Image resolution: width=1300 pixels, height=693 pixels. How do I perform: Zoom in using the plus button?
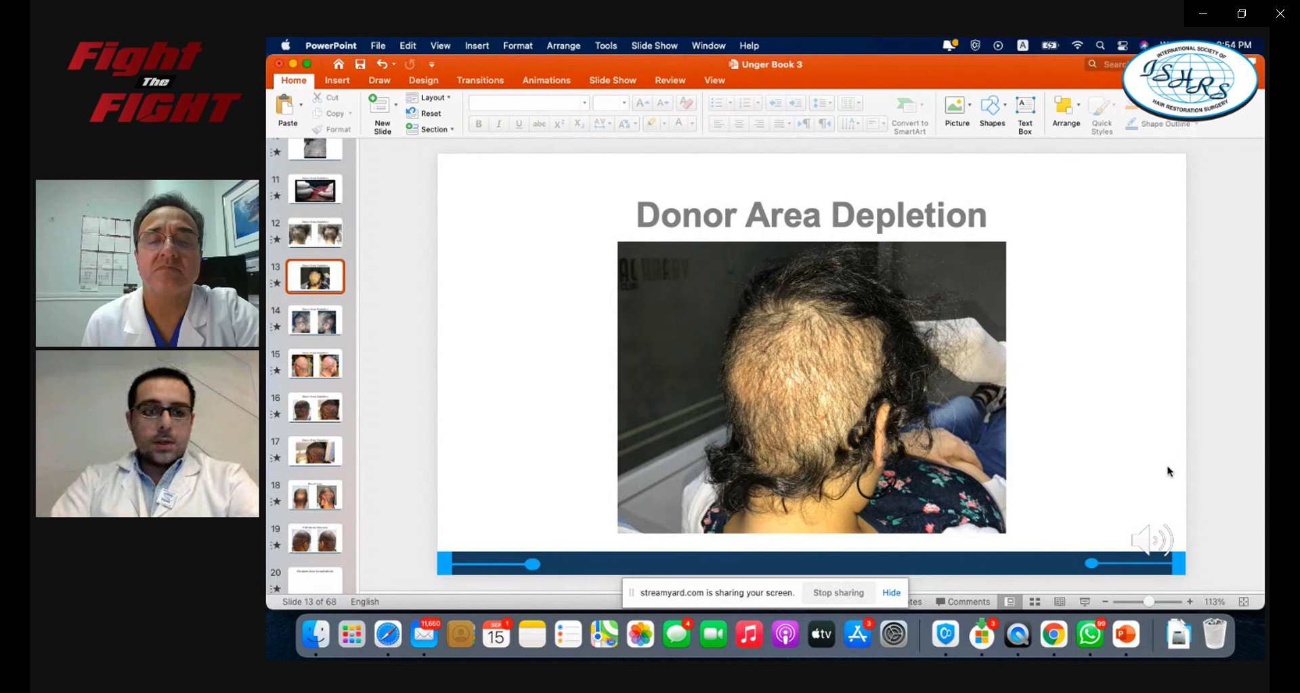coord(1190,602)
